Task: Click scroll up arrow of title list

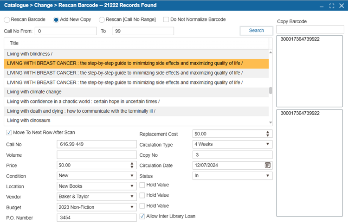Action: point(271,52)
